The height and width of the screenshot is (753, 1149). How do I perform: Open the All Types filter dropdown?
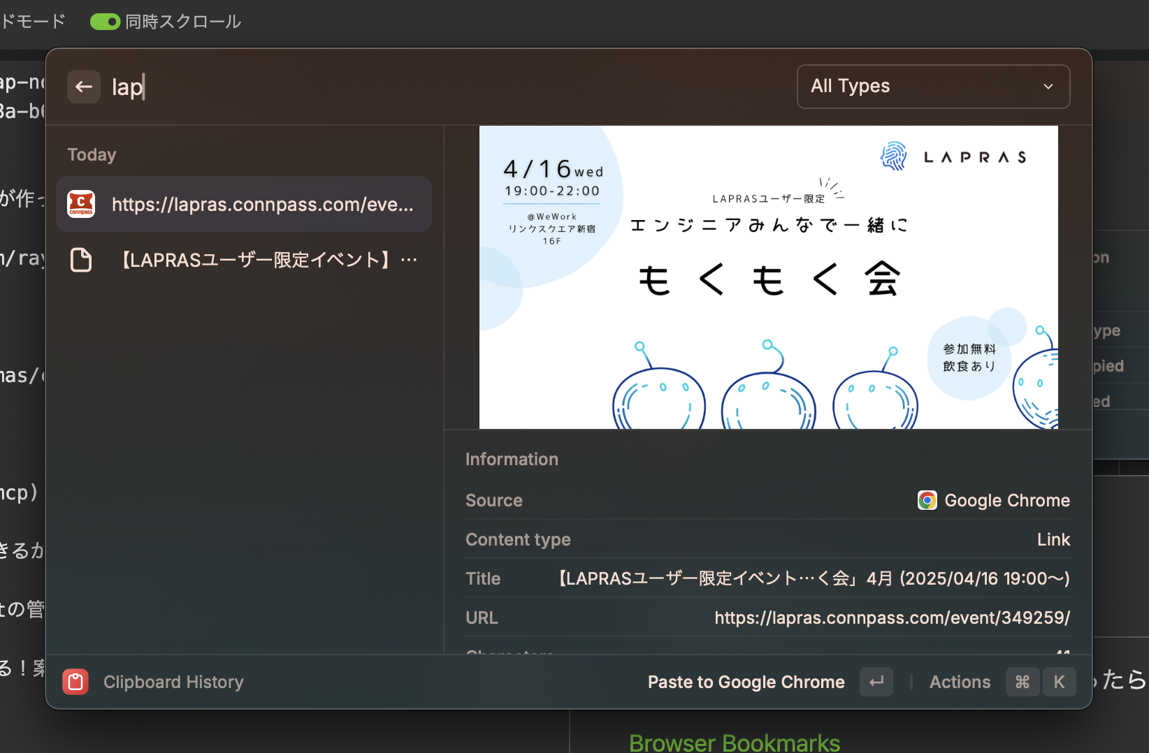(x=933, y=87)
